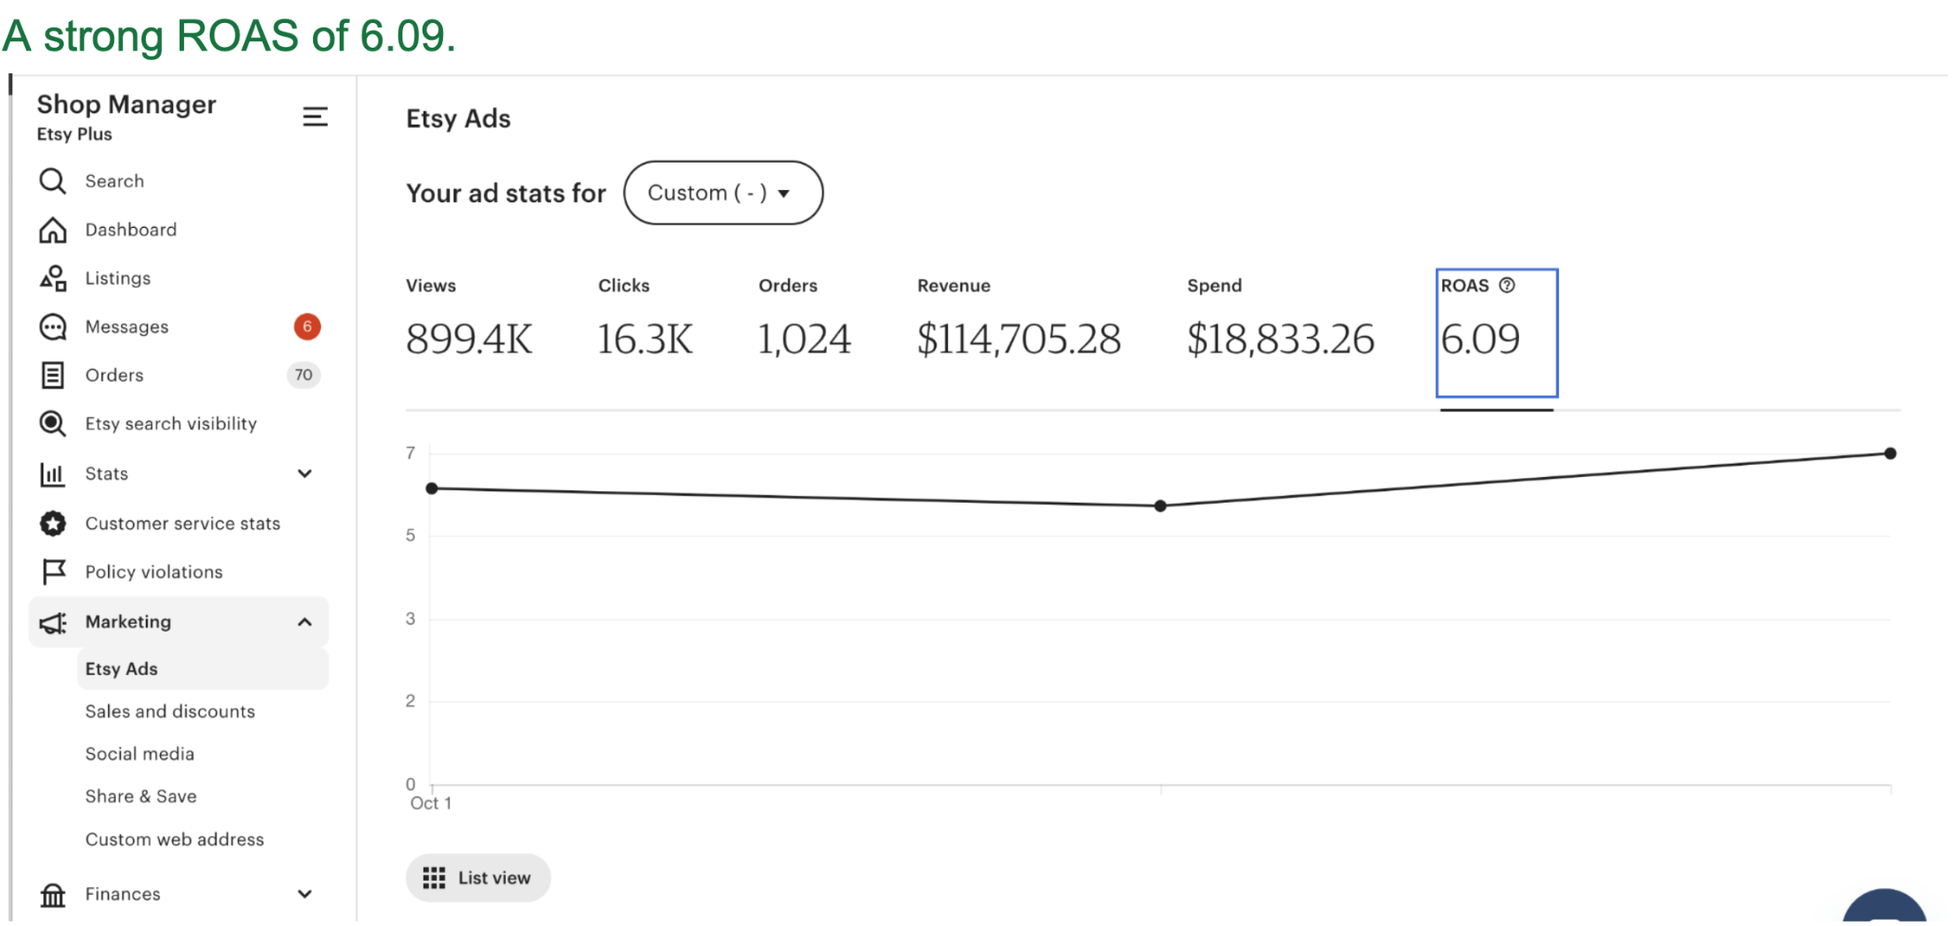
Task: Open Dashboard via the house icon
Action: (x=53, y=230)
